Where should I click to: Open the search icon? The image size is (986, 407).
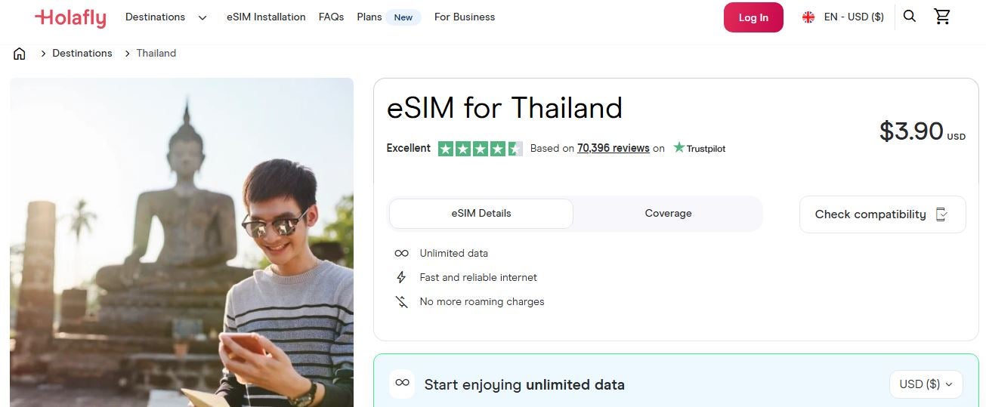(x=910, y=17)
